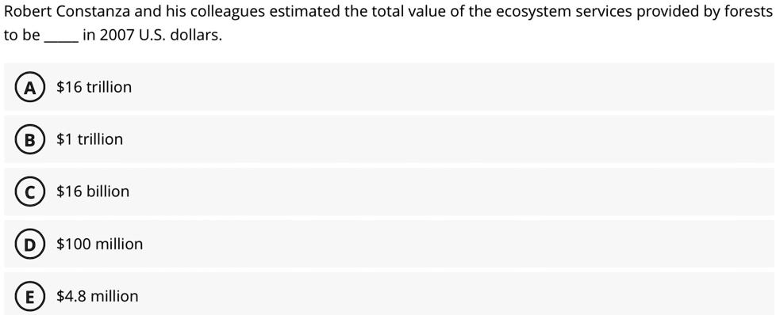Select radio button D
Screen dimensions: 776x315
(30, 245)
